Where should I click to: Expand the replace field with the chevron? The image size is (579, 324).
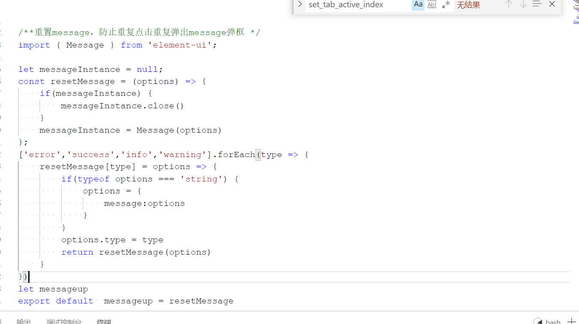point(300,5)
